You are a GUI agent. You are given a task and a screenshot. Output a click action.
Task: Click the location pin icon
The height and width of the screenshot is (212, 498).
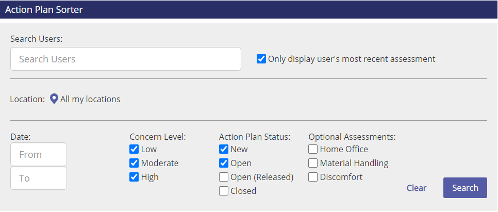tap(54, 99)
